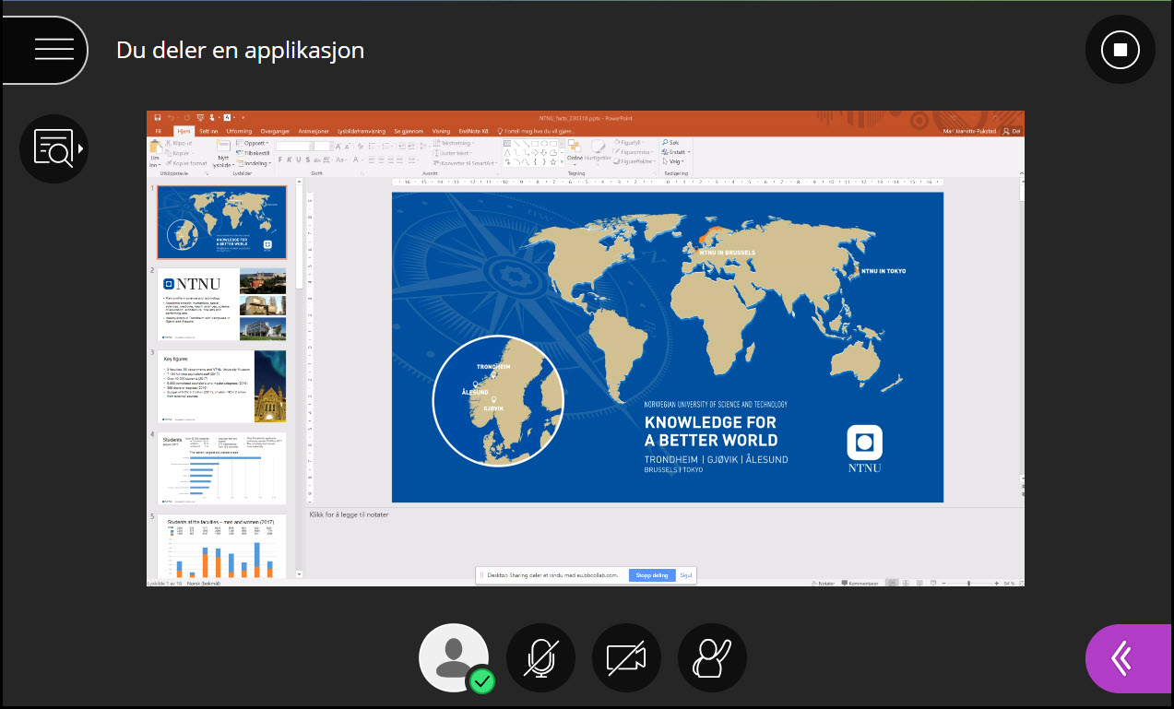This screenshot has height=709, width=1174.
Task: Open the Erstatt replace dropdown
Action: click(x=676, y=152)
